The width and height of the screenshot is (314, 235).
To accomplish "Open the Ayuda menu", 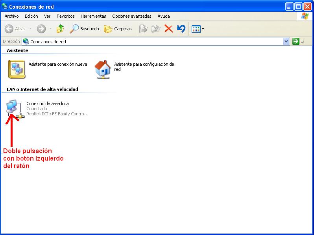I will pyautogui.click(x=164, y=16).
